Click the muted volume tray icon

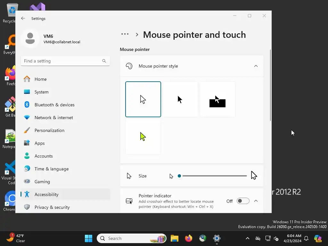click(x=276, y=238)
